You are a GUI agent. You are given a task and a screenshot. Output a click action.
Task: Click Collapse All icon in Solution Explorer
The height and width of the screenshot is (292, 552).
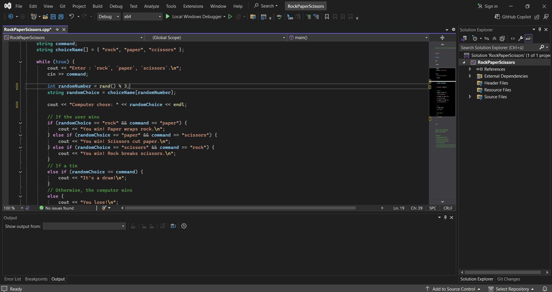pyautogui.click(x=494, y=39)
